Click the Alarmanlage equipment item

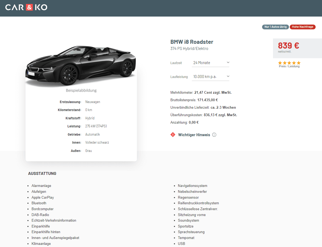(x=41, y=186)
